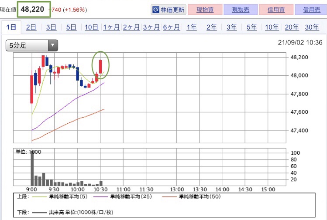Click the 現物売 button

pyautogui.click(x=241, y=10)
